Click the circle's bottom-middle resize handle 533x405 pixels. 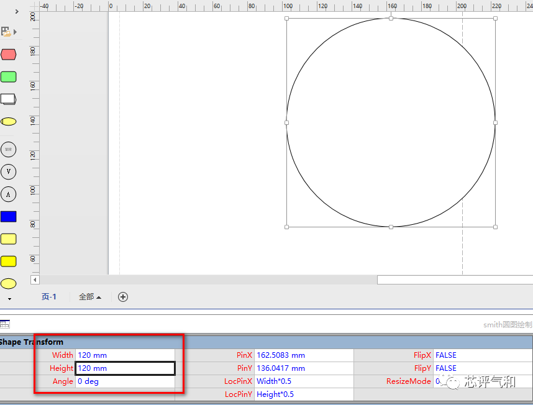click(391, 227)
